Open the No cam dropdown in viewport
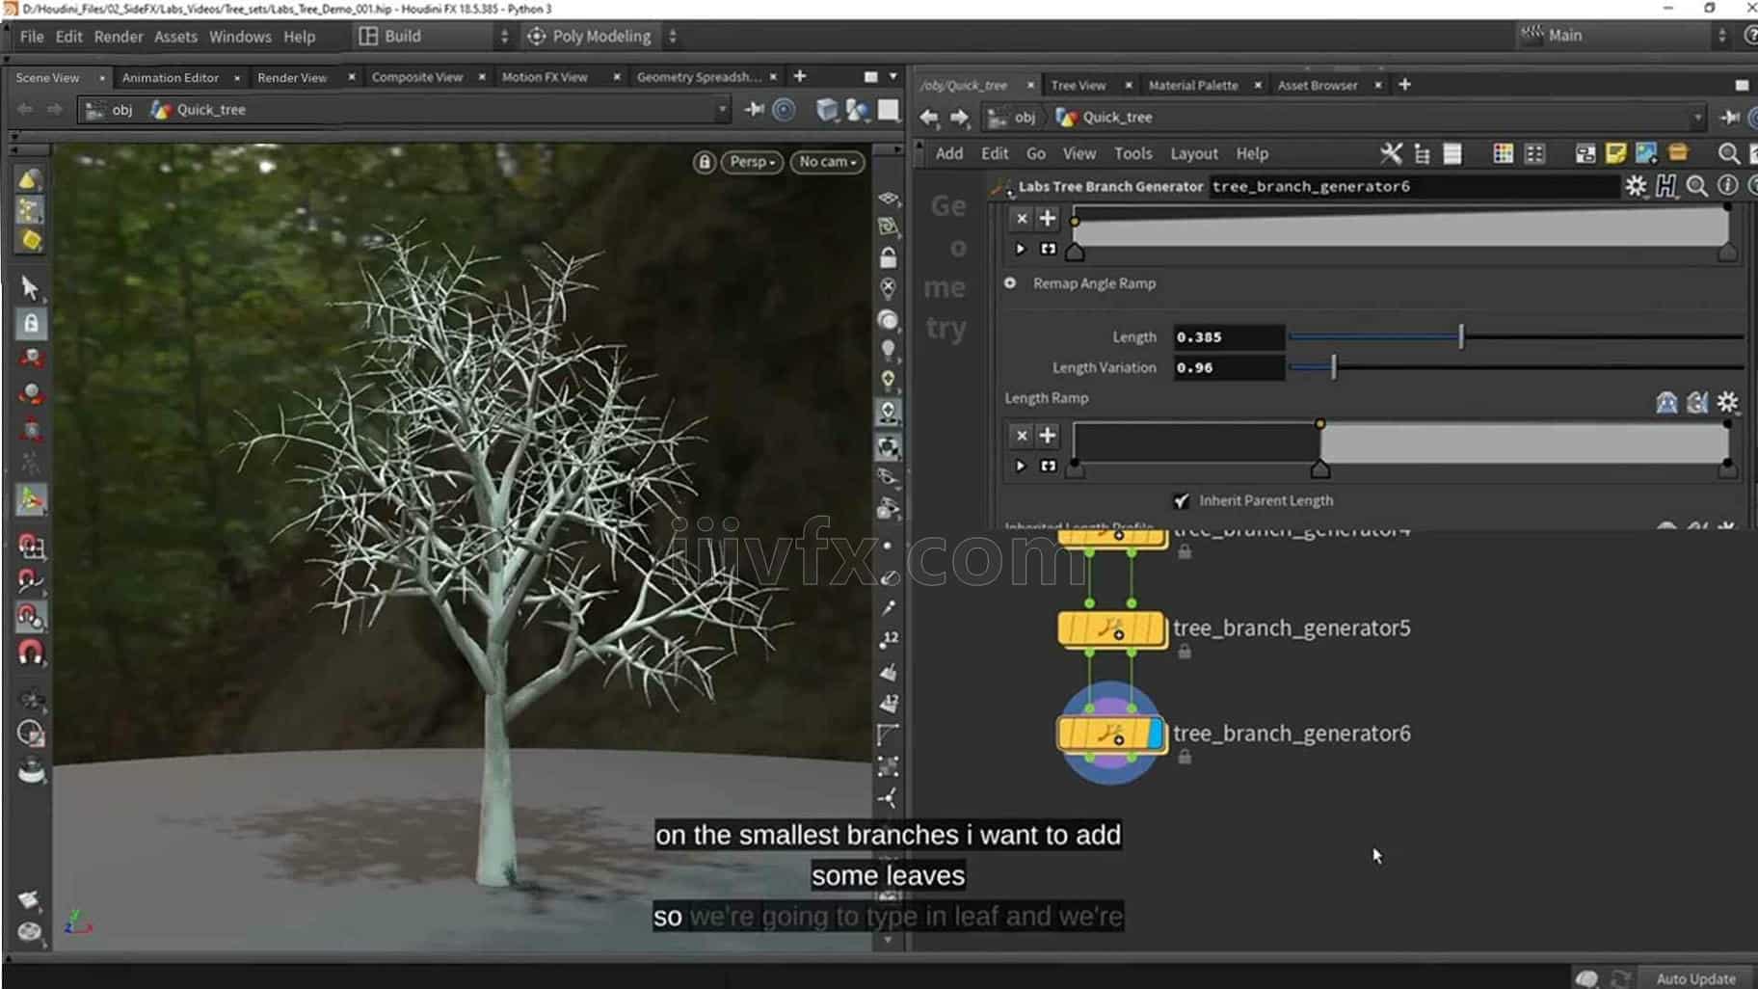This screenshot has width=1758, height=989. click(826, 162)
